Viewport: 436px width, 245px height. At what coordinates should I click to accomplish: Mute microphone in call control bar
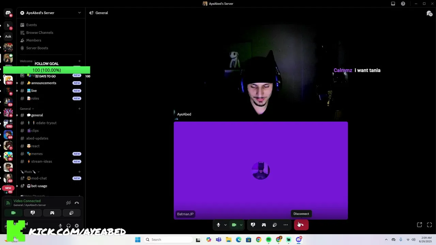click(218, 225)
